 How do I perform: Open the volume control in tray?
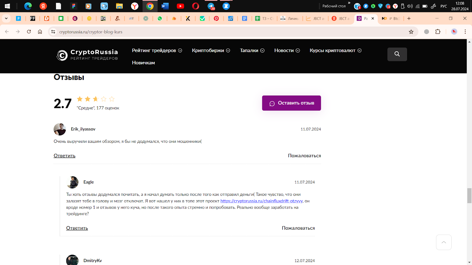(x=410, y=6)
